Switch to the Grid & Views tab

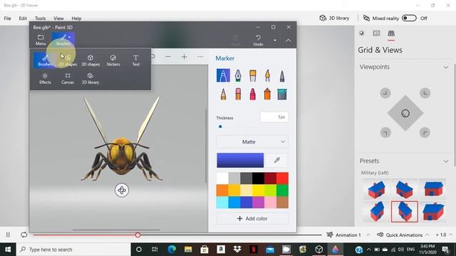tap(391, 33)
